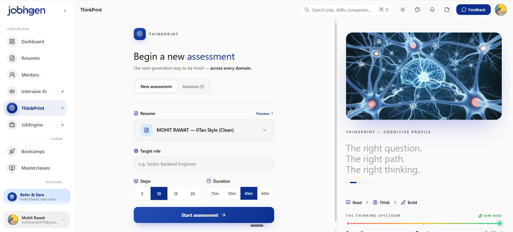The image size is (513, 232).
Task: Open the Resumes document icon
Action: point(12,58)
